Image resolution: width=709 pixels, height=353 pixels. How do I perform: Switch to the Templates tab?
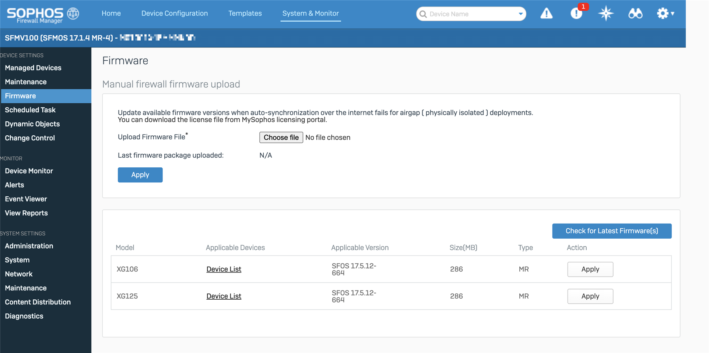click(245, 13)
